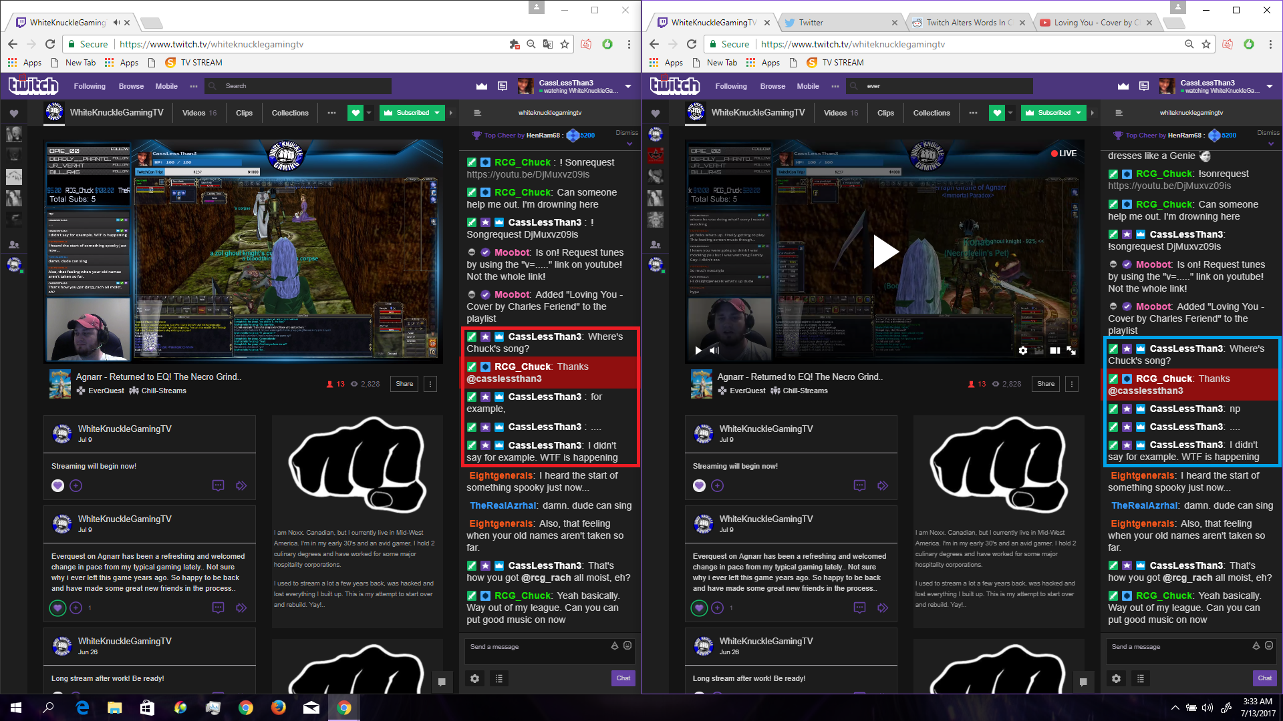Click the purple Chat send button in the right window
This screenshot has height=721, width=1283.
click(1264, 678)
